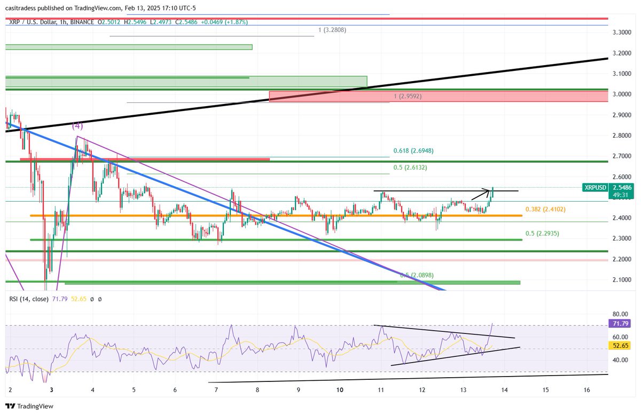
Task: Click 80.00 on the RSI scale
Action: [x=619, y=314]
